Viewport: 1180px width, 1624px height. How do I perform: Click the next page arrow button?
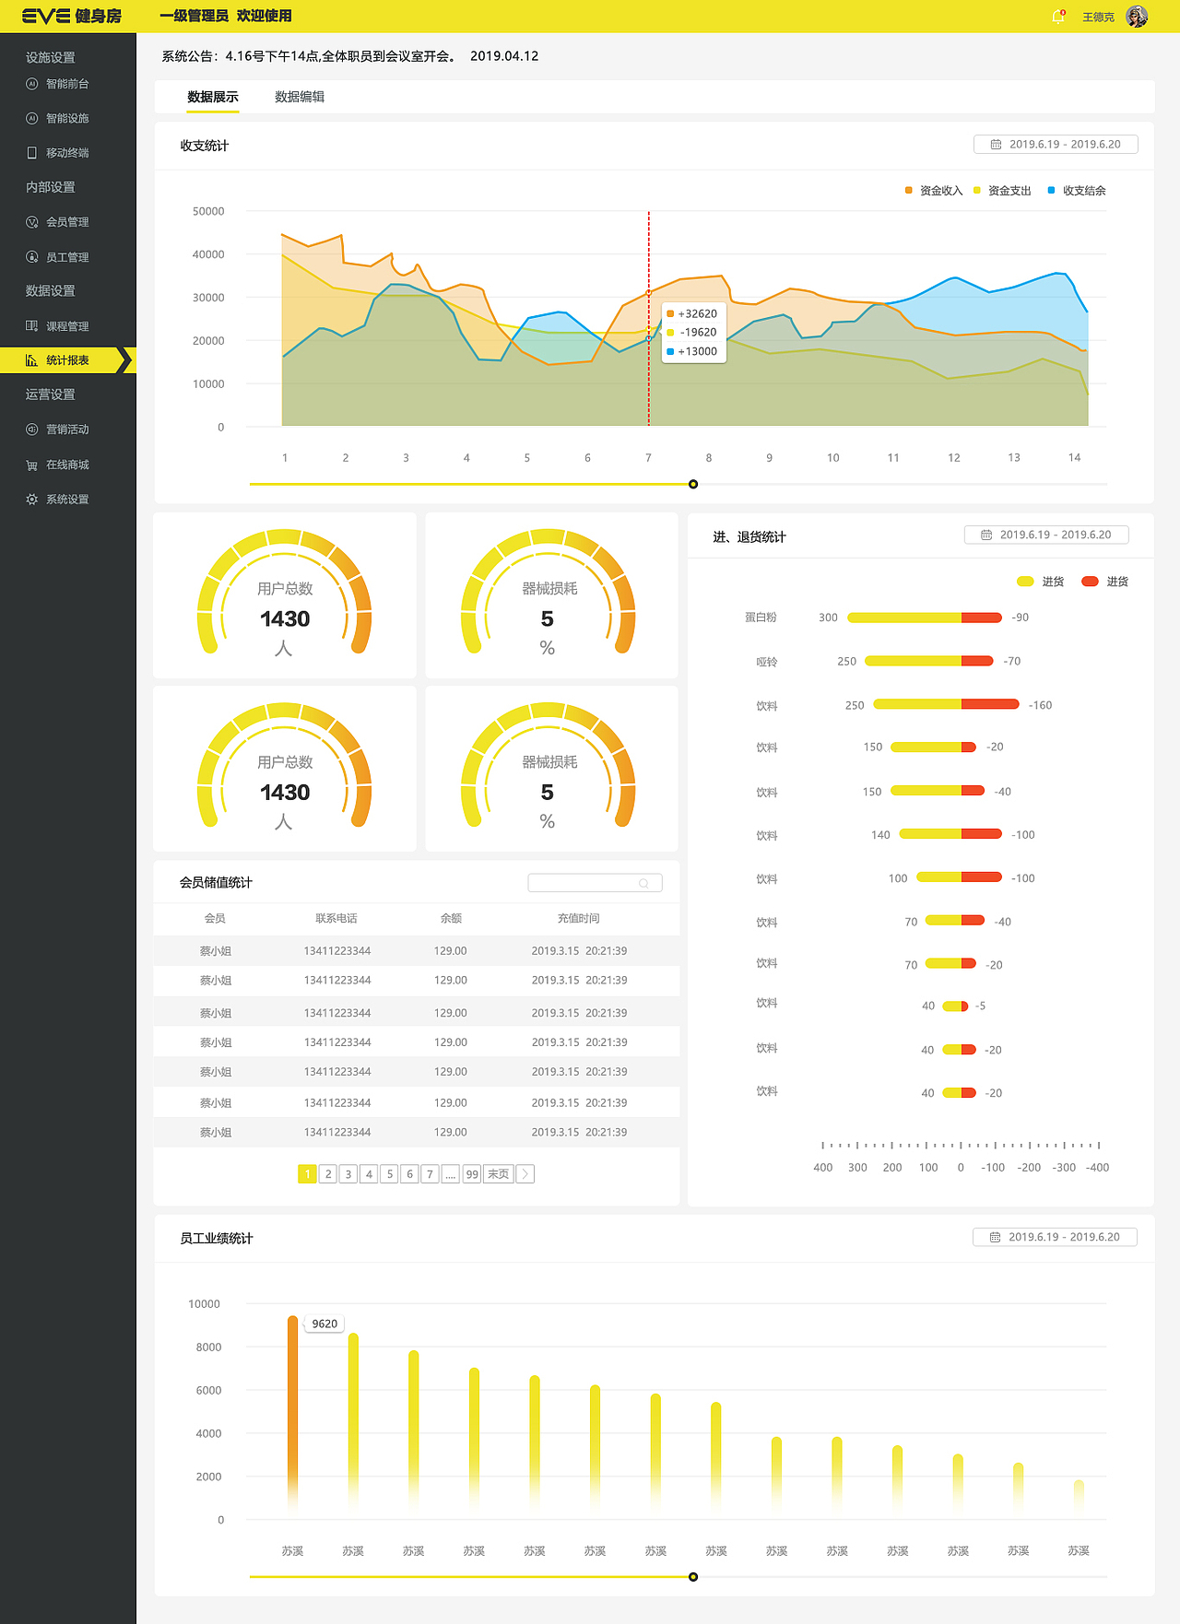525,1174
